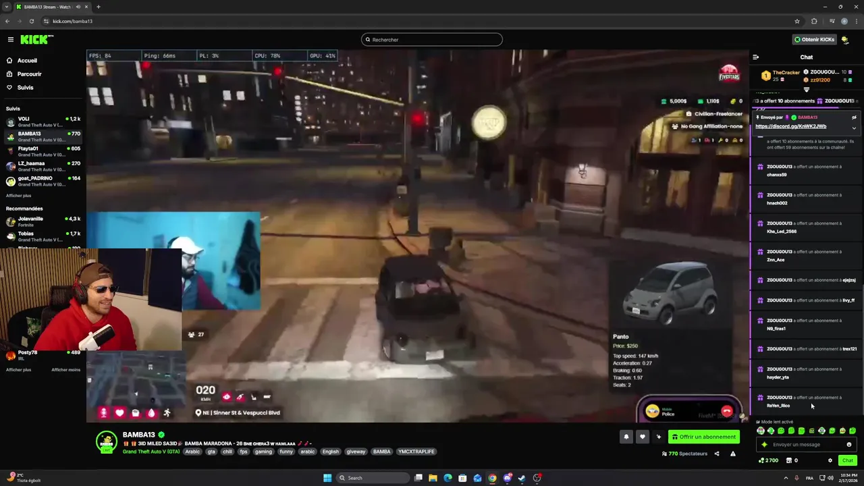Viewport: 864px width, 486px height.
Task: Report stream with warning triangle icon
Action: coord(733,454)
